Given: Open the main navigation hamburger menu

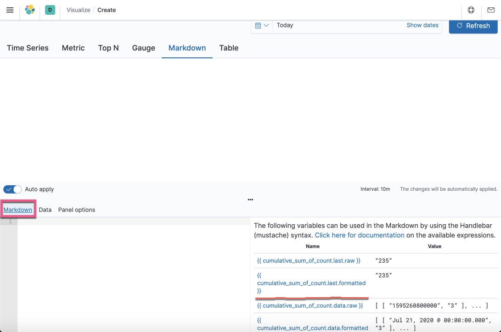Looking at the screenshot, I should coord(10,10).
